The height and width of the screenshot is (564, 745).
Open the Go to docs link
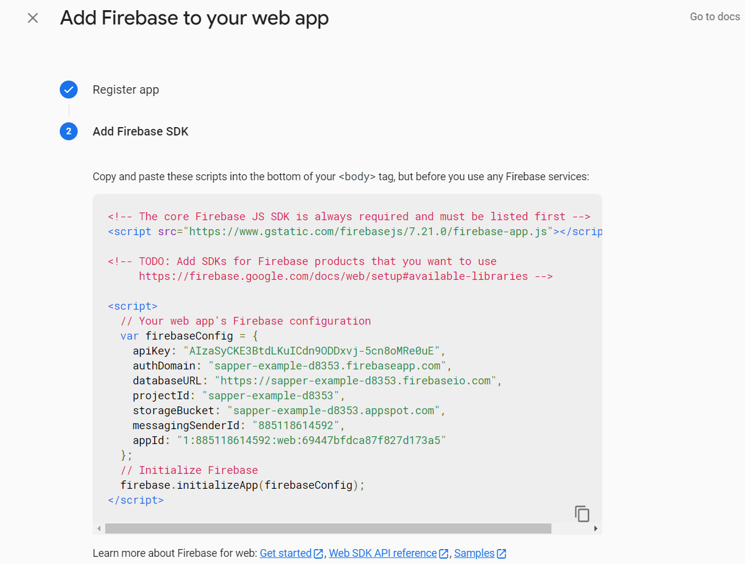(715, 17)
